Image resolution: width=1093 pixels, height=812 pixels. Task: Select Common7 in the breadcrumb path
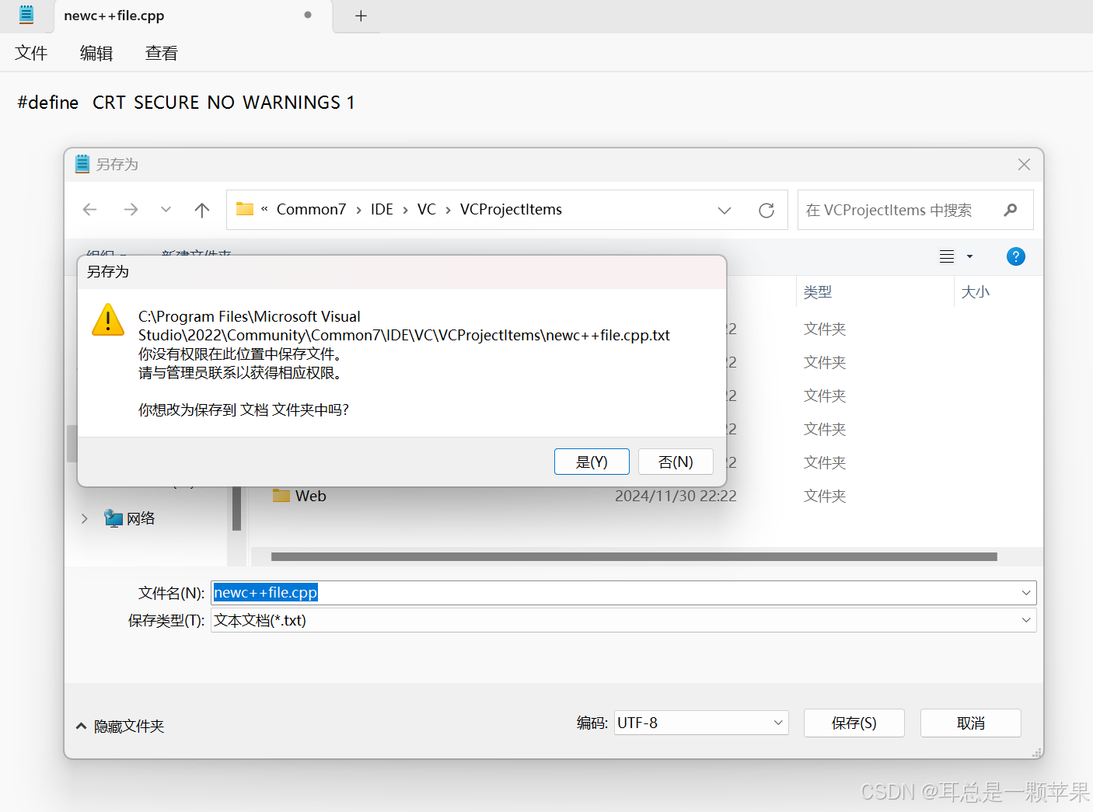pyautogui.click(x=311, y=210)
